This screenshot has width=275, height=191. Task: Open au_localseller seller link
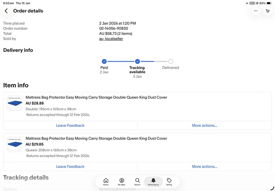pos(111,39)
